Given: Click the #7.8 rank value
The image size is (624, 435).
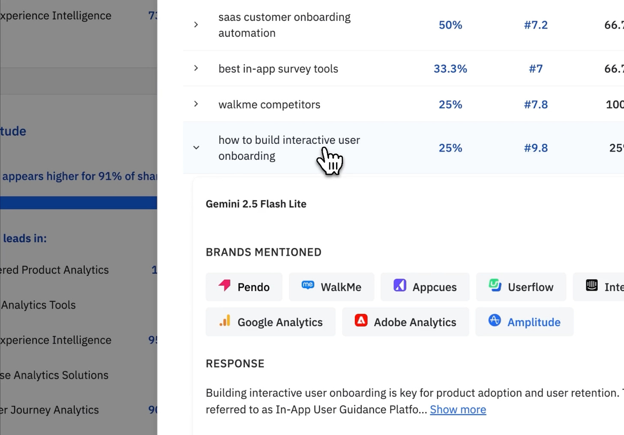Looking at the screenshot, I should tap(536, 104).
